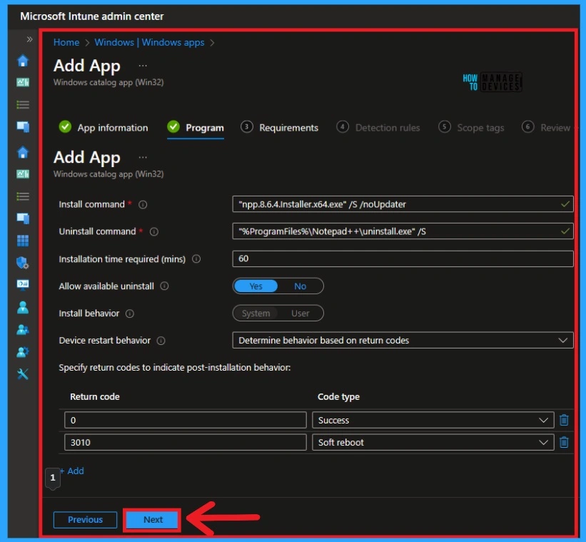Jump to the Requirements step

[280, 127]
